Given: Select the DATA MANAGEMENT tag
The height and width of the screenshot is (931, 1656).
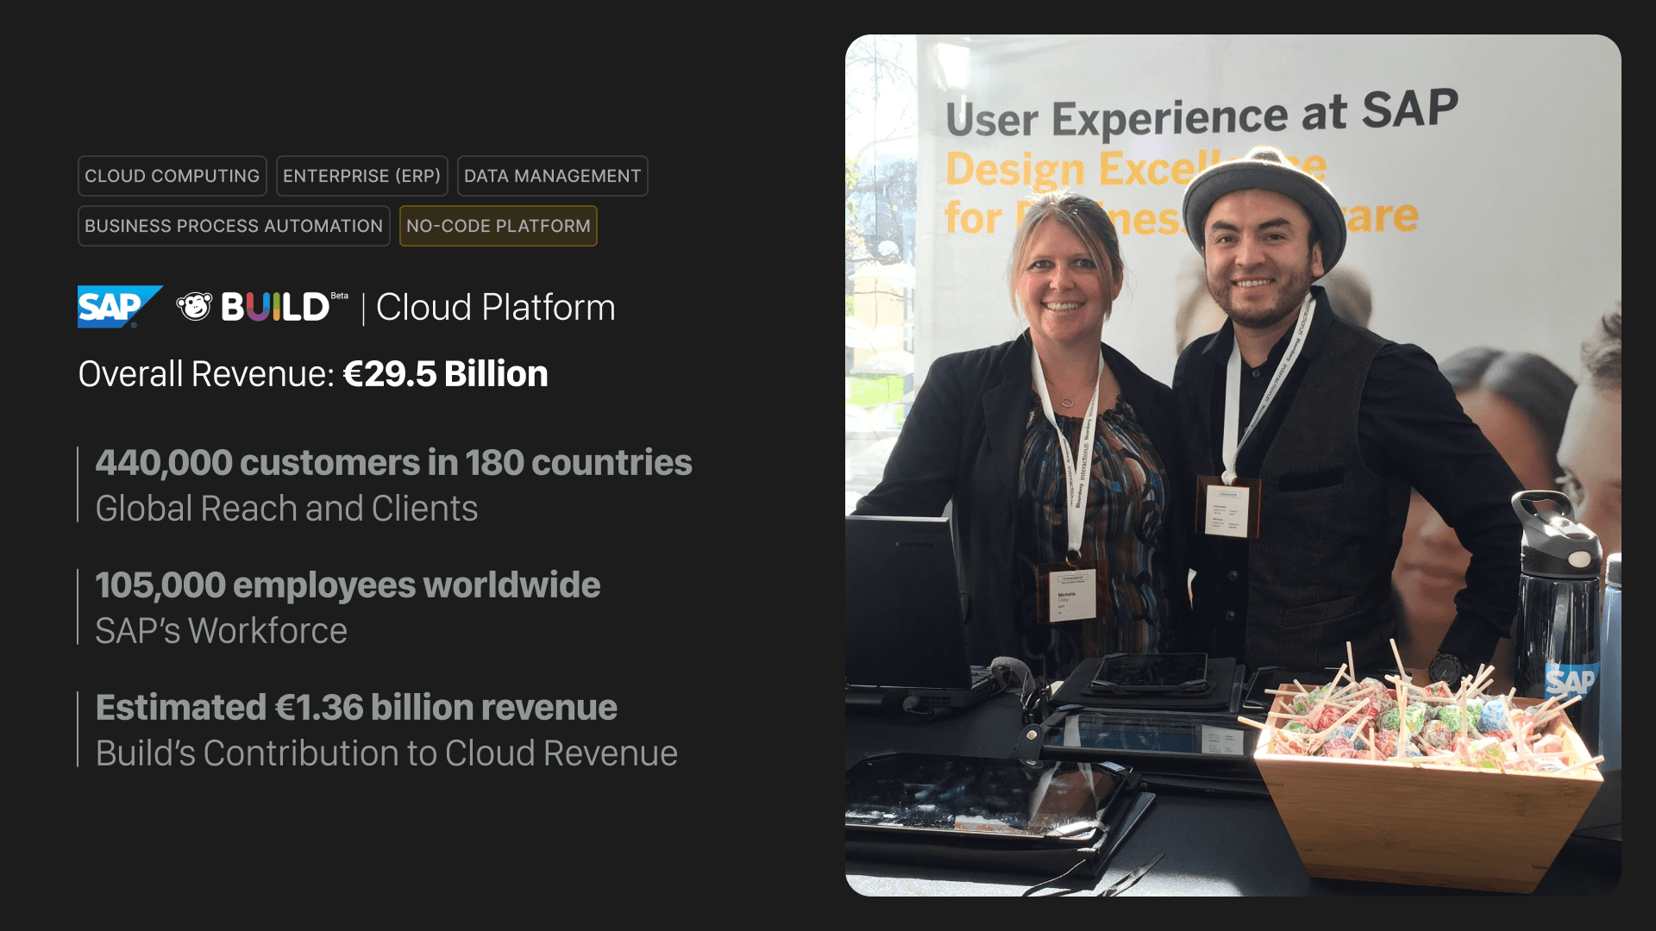Looking at the screenshot, I should click(552, 176).
